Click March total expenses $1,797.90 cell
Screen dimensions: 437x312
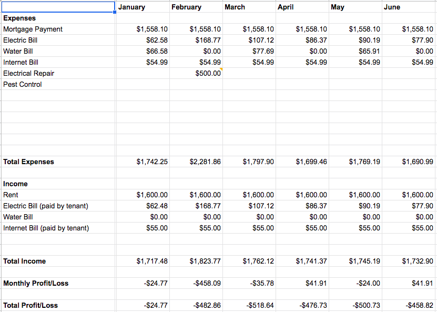[249, 162]
